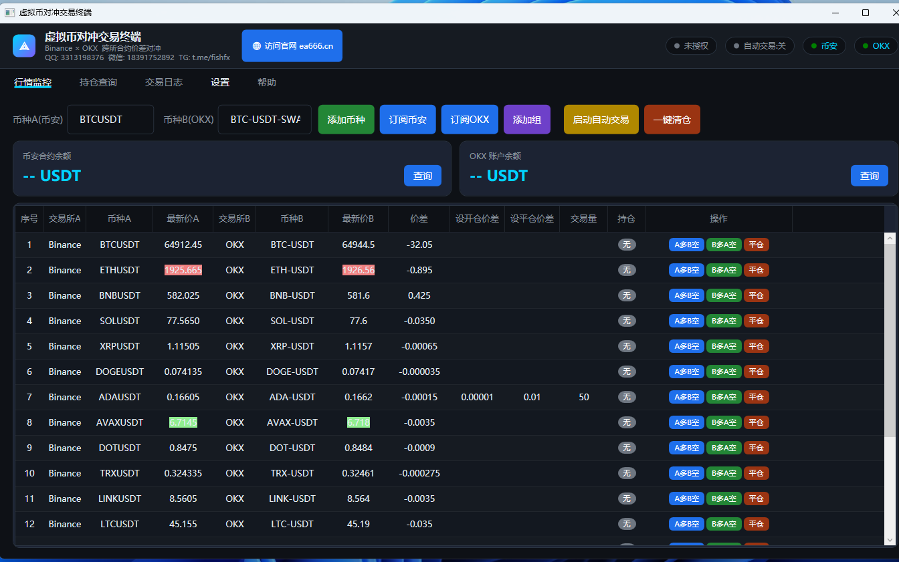Focus the 币种B(OKX) BTC-USDT-SWAP input field
899x562 pixels.
coord(265,120)
